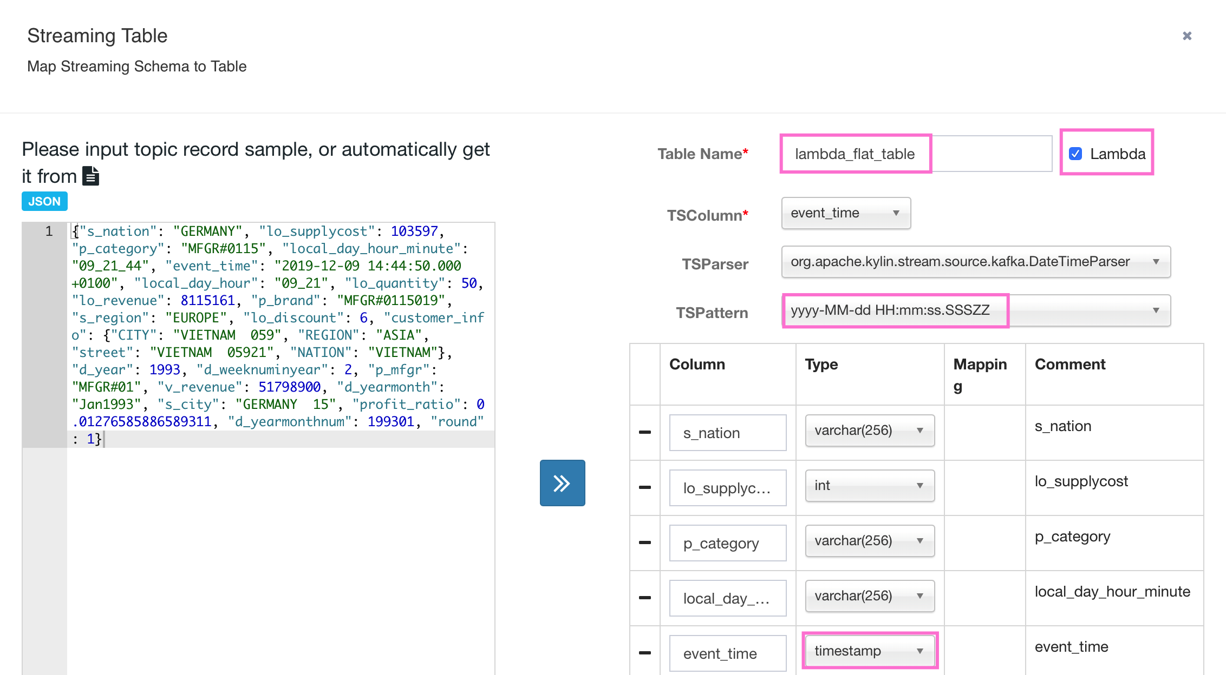Click the Table Name input field
This screenshot has height=675, width=1226.
(x=915, y=154)
